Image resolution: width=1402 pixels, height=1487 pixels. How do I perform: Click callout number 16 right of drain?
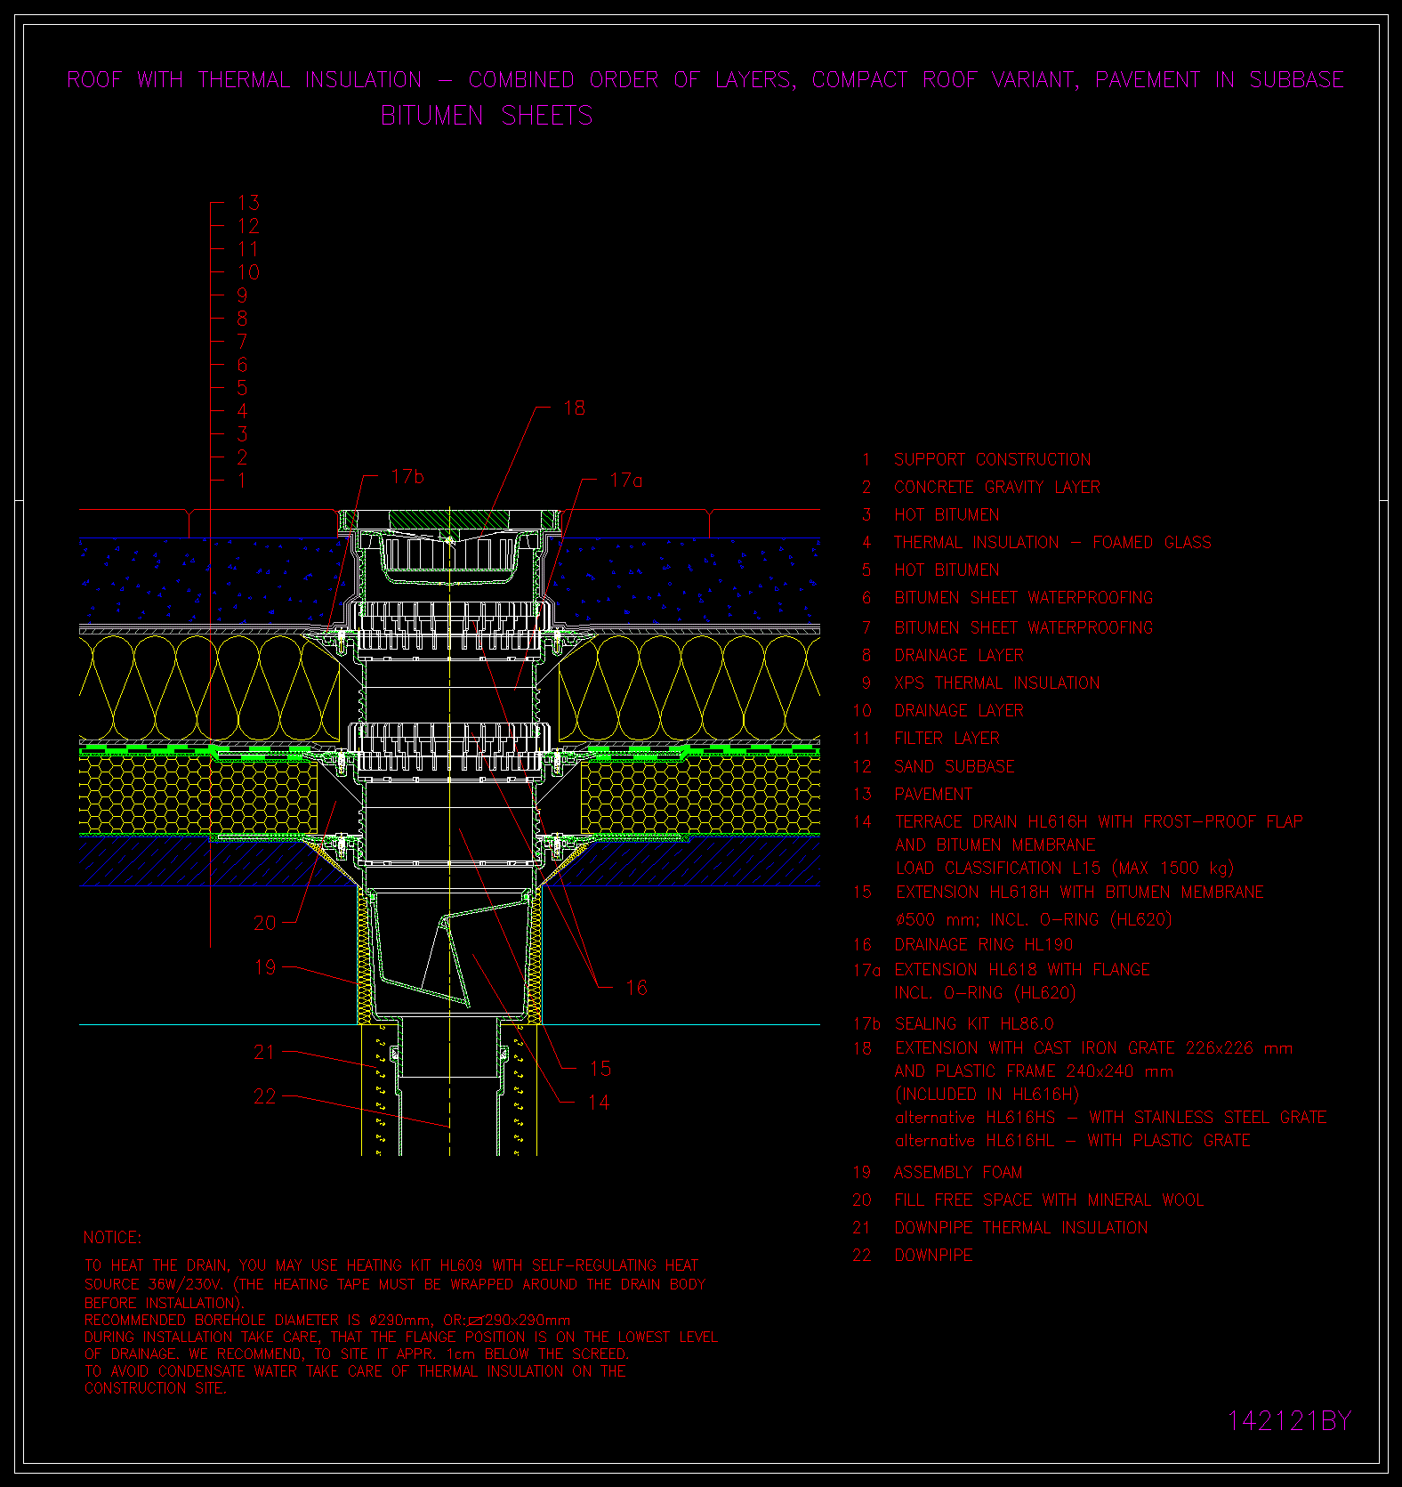(x=636, y=988)
